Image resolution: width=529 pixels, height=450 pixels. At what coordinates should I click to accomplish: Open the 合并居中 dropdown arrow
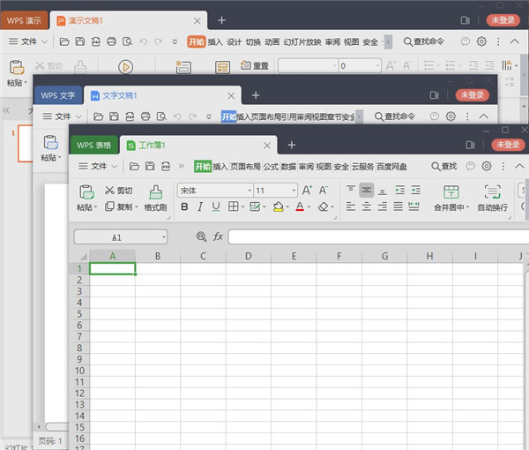pyautogui.click(x=468, y=207)
